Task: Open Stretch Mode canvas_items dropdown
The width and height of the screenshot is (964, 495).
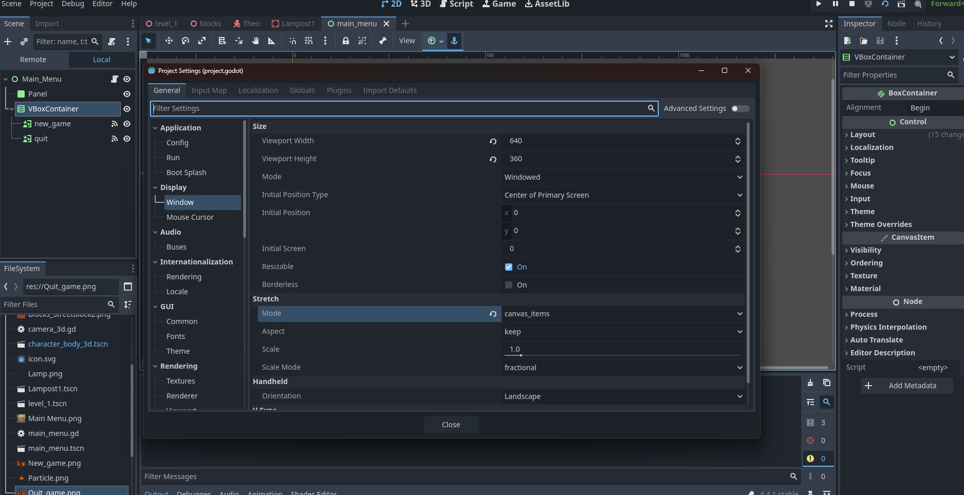Action: 623,314
